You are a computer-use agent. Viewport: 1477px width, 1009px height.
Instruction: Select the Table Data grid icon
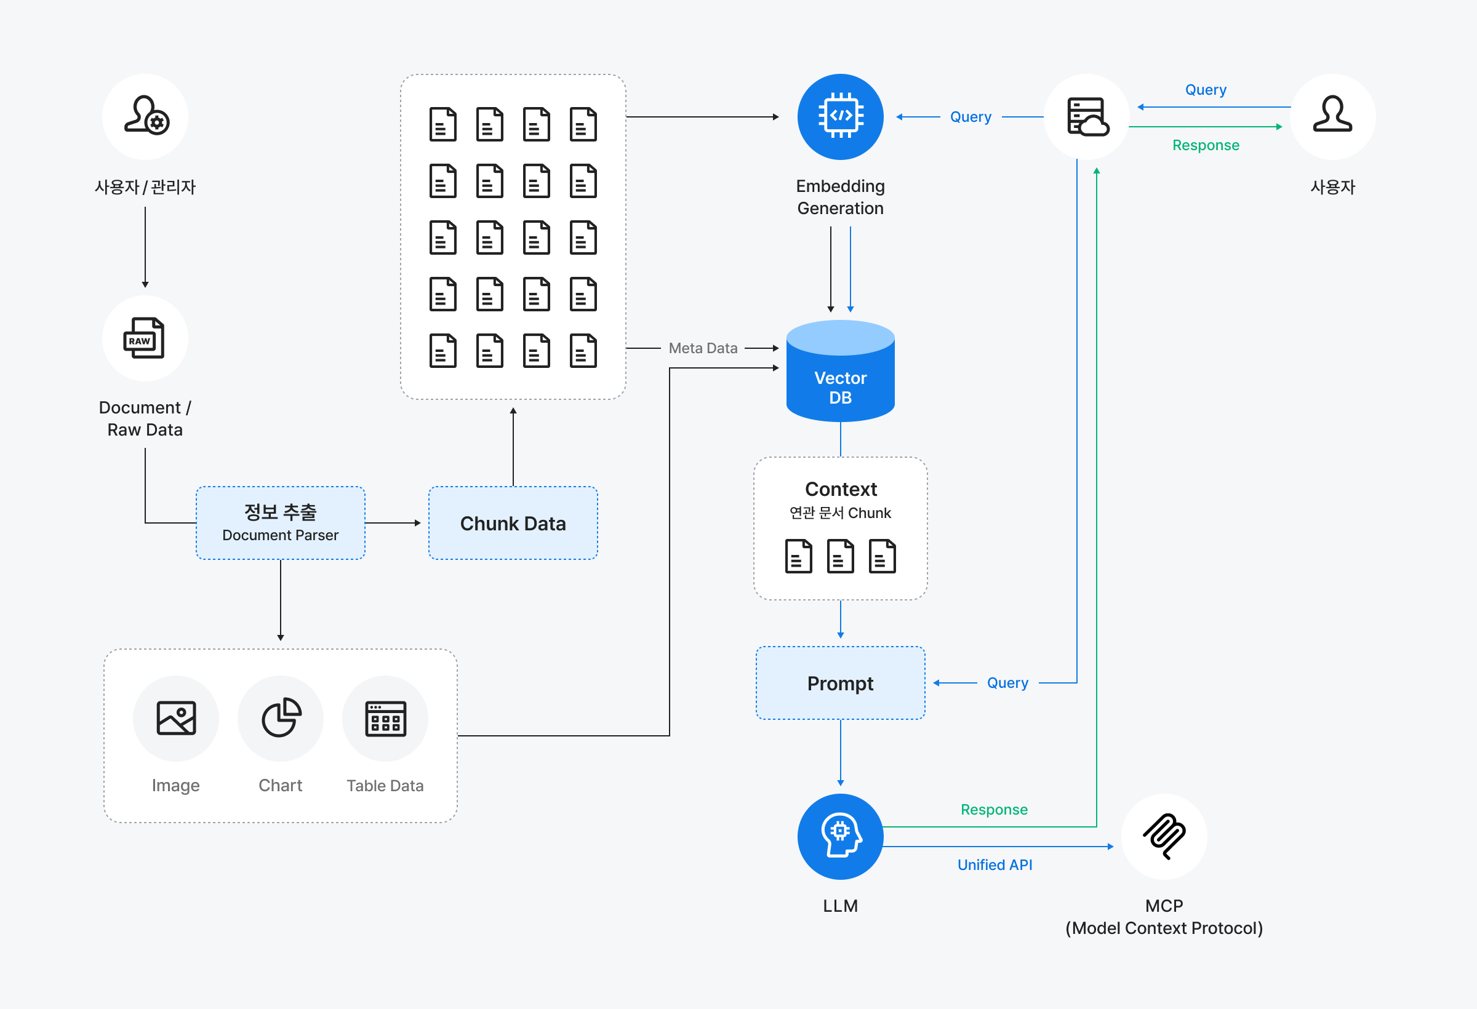[x=385, y=718]
